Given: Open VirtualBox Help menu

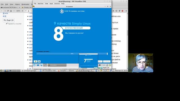Looking at the screenshot, I should pos(63,4).
